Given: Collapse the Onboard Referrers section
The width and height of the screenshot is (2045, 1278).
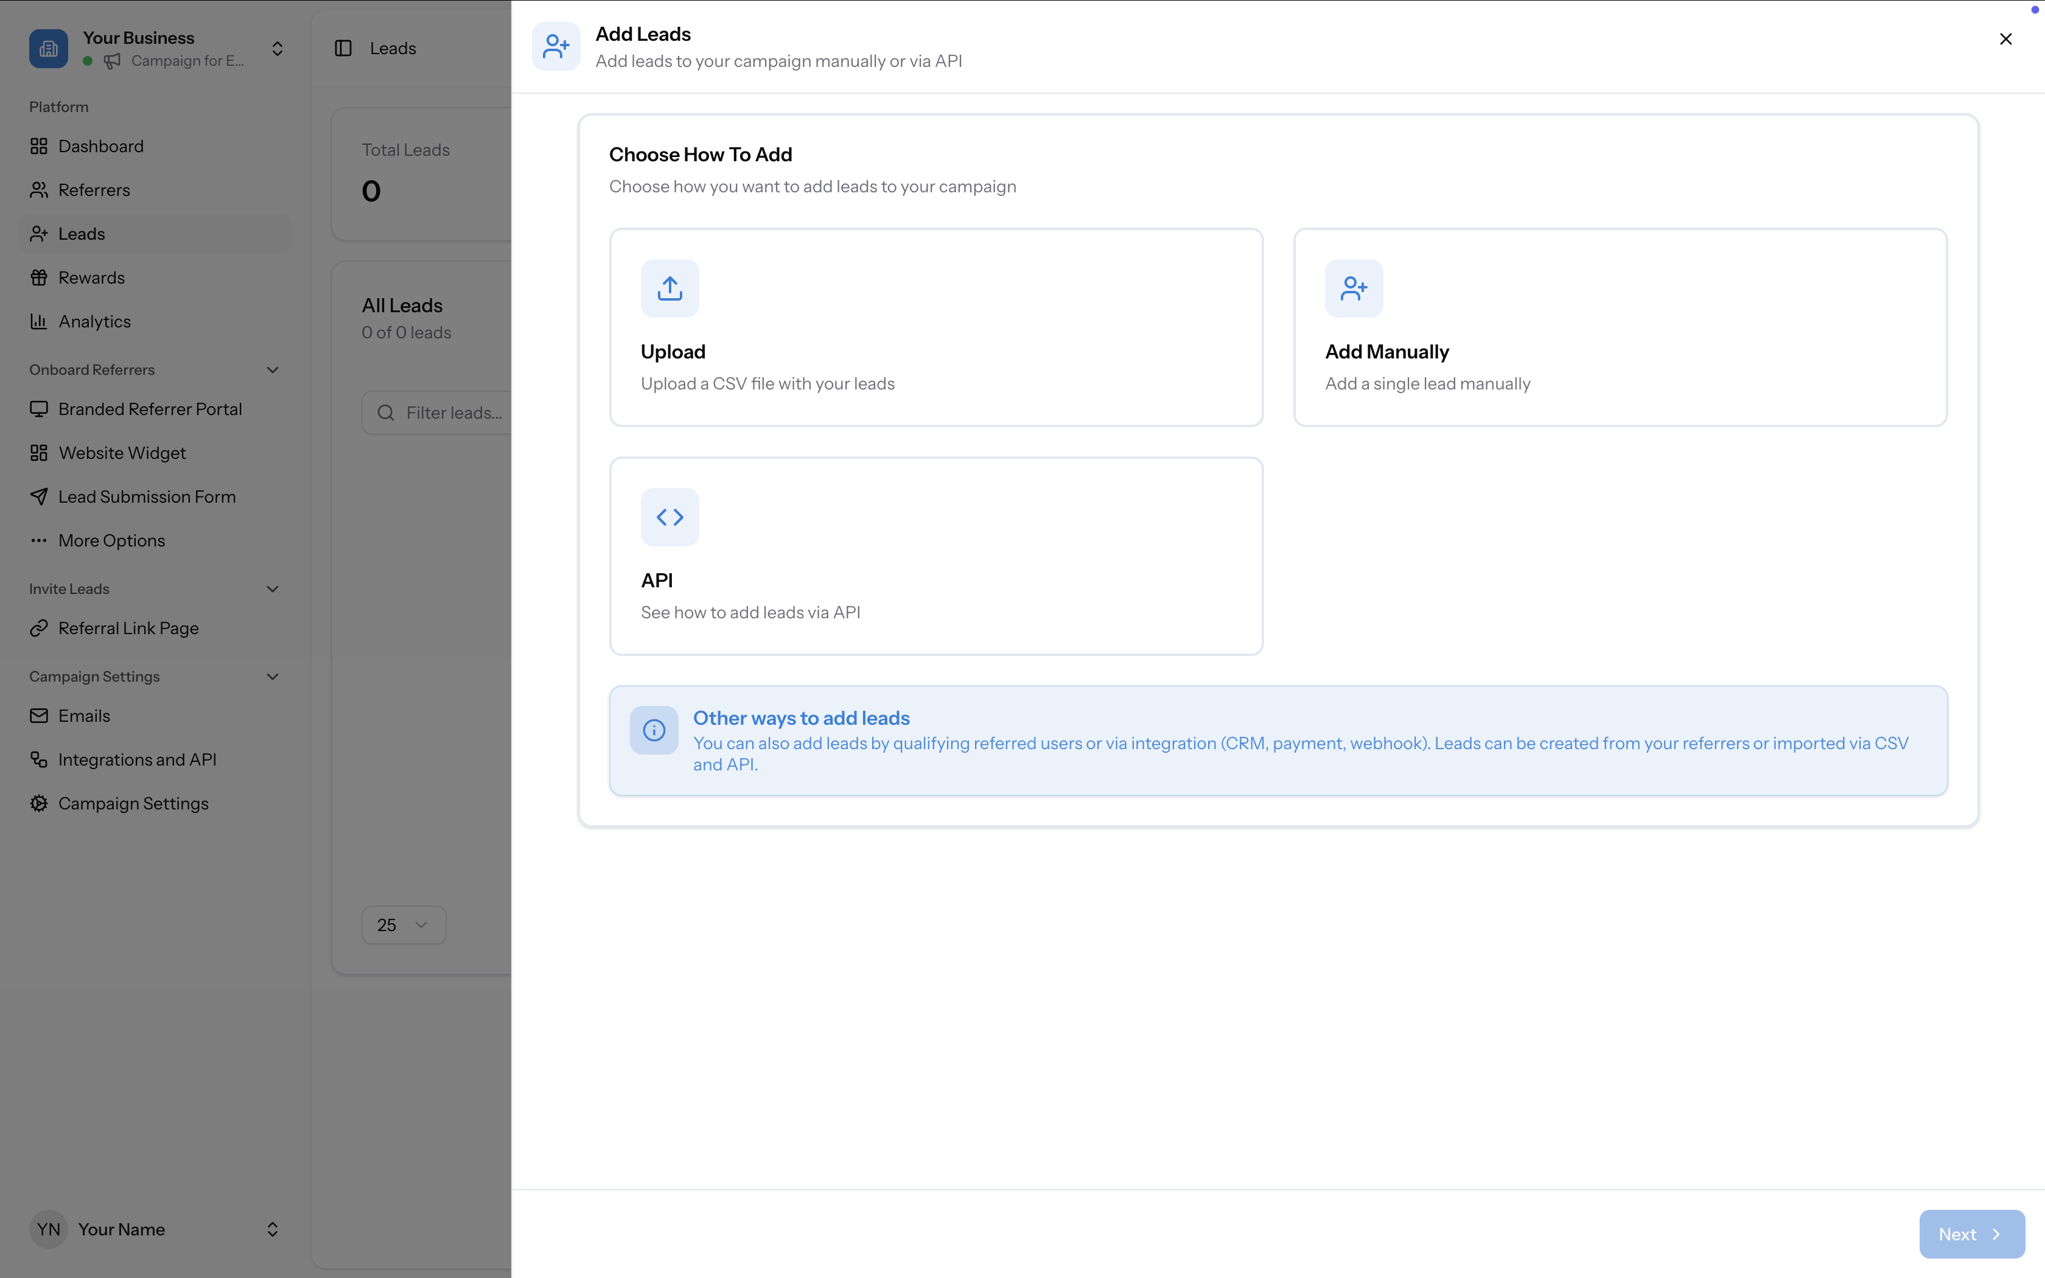Looking at the screenshot, I should pyautogui.click(x=271, y=369).
